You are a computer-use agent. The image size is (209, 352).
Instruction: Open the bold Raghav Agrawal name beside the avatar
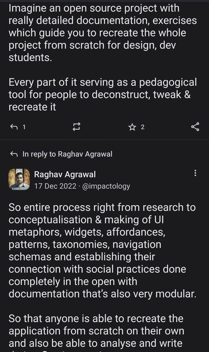coord(65,175)
